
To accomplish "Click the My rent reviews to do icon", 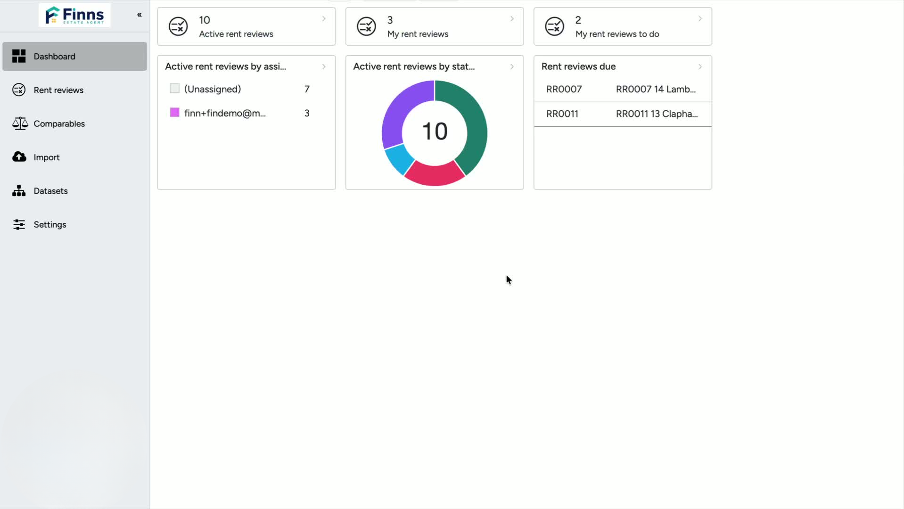I will click(x=554, y=26).
